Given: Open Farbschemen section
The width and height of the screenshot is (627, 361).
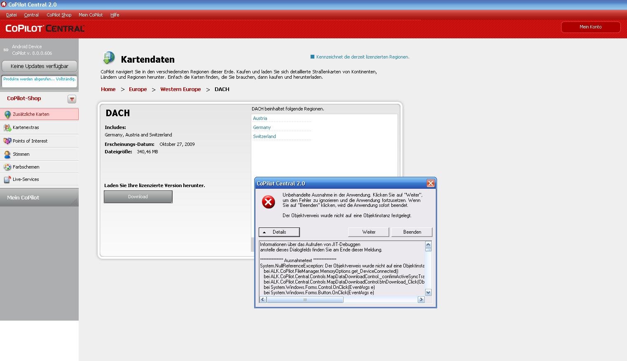Looking at the screenshot, I should 39,166.
